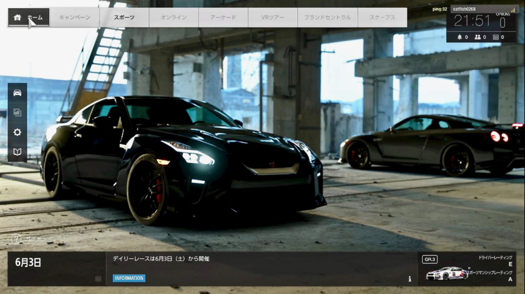This screenshot has height=294, width=525.
Task: Click the friends icon in status panel
Action: (477, 37)
